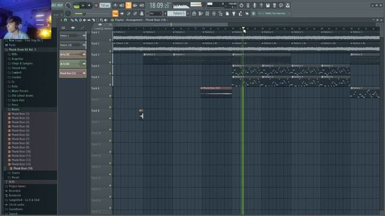Image resolution: width=385 pixels, height=216 pixels.
Task: Mute Track 4 with its green dot
Action: point(110,74)
